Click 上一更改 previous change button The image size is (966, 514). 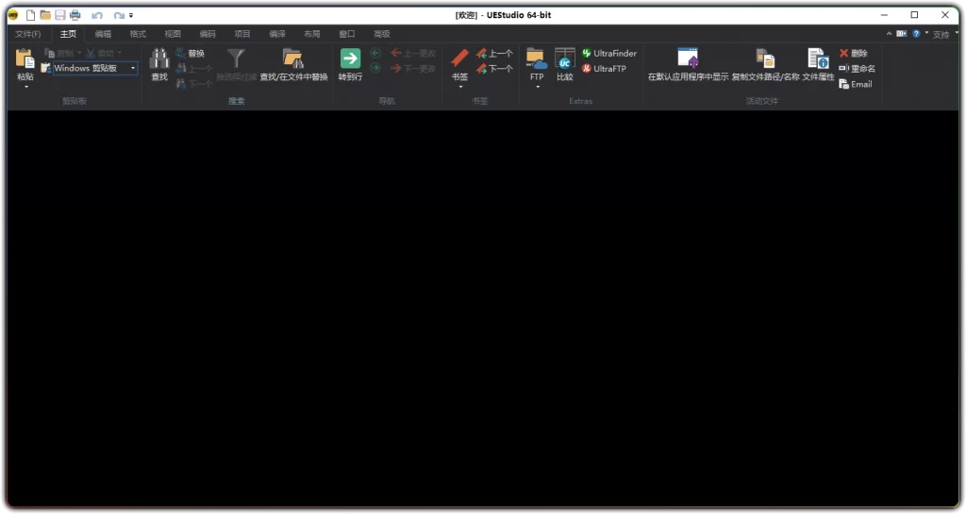tap(413, 54)
